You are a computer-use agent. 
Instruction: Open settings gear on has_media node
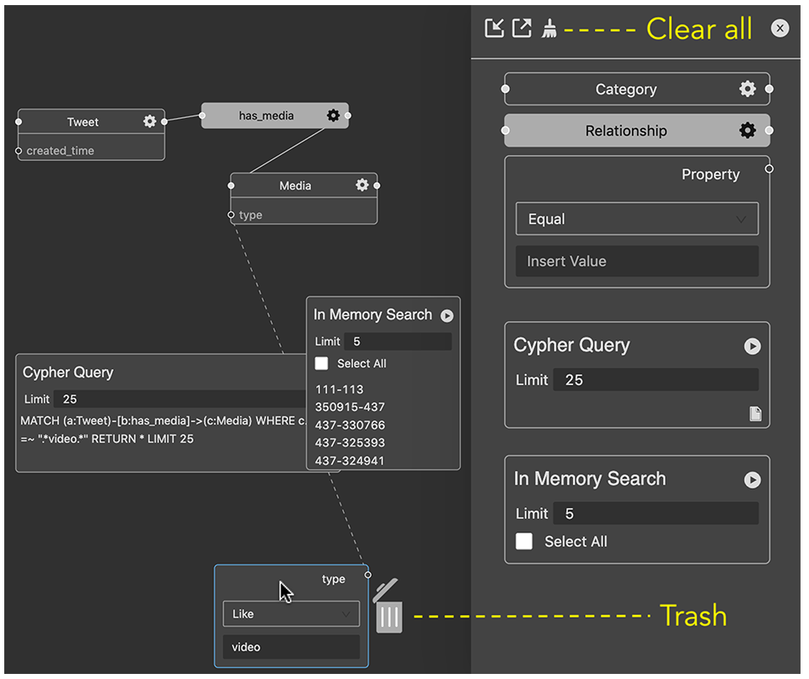coord(333,115)
